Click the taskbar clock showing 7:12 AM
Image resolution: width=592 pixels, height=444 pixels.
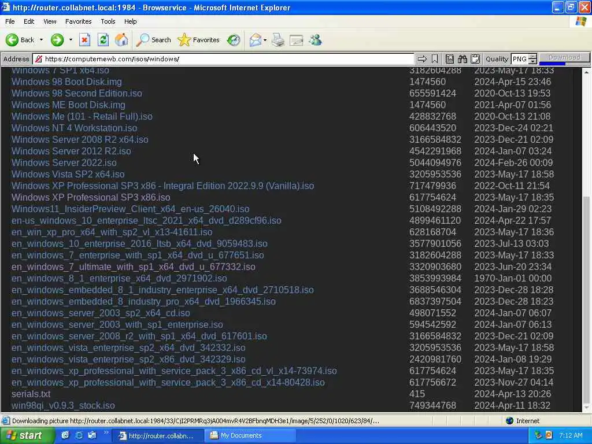click(571, 436)
